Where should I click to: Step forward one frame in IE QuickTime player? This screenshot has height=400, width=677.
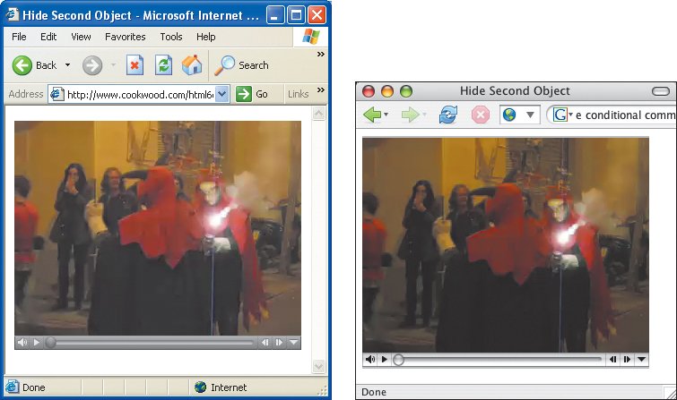point(279,342)
